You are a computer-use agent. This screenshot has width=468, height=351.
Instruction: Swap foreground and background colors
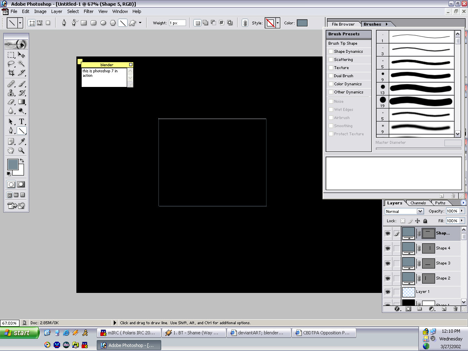(x=22, y=160)
